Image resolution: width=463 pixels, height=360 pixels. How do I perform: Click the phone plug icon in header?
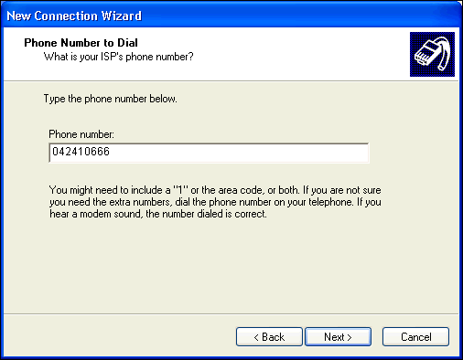point(432,54)
